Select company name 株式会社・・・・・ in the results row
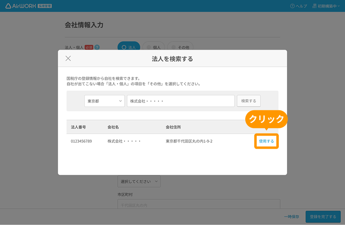 [124, 141]
